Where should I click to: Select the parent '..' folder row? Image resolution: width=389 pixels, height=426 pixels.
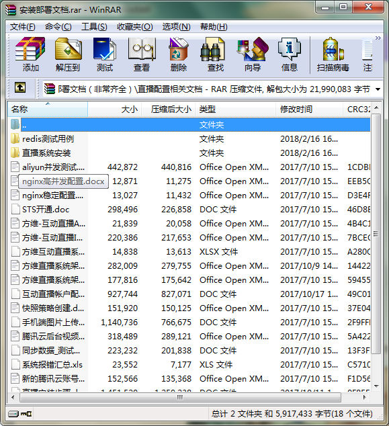coord(190,125)
